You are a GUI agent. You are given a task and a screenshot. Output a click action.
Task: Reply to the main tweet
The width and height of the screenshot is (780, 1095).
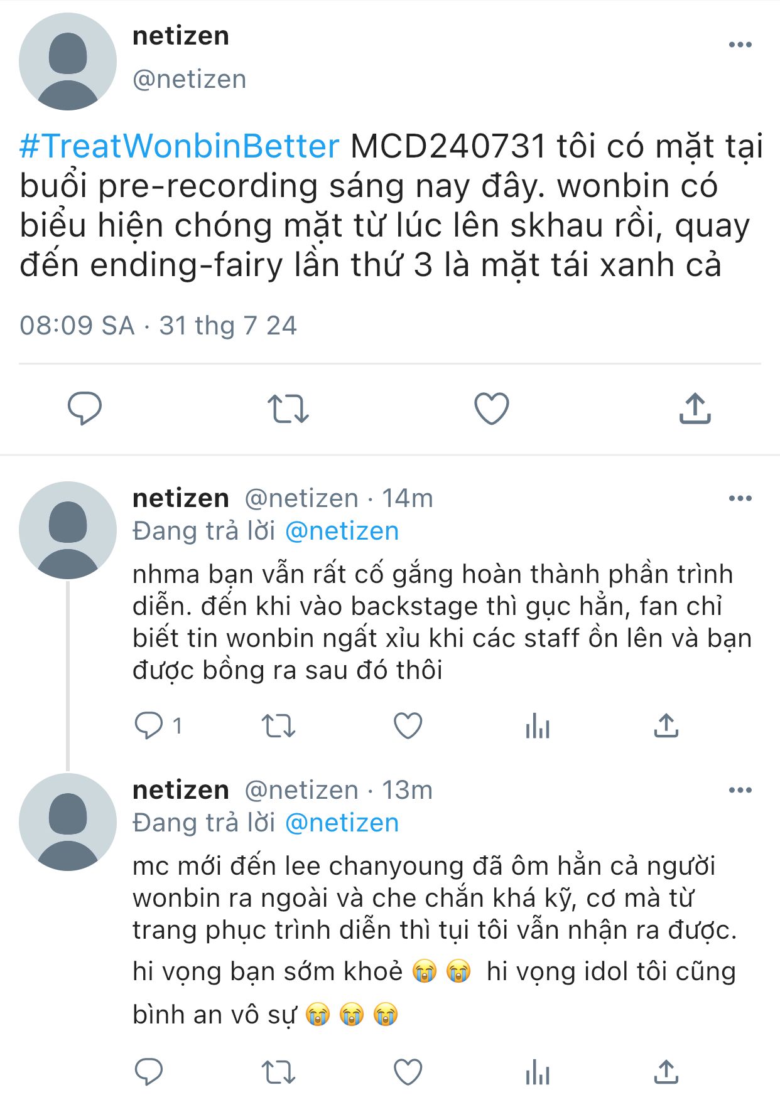[x=84, y=409]
